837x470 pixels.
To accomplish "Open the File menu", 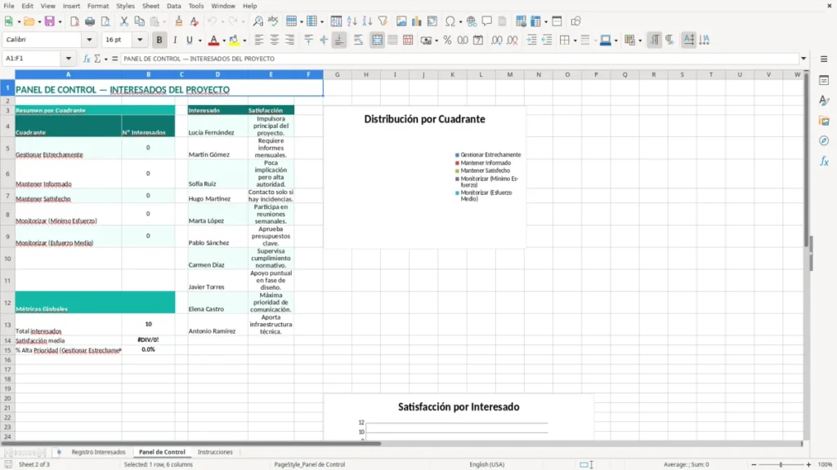I will [9, 6].
